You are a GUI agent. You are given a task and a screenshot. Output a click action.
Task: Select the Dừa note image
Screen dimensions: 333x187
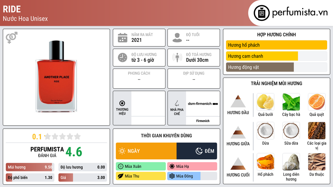(265, 131)
